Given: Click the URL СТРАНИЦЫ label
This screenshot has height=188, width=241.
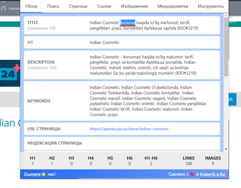Looking at the screenshot, I should pyautogui.click(x=44, y=129).
